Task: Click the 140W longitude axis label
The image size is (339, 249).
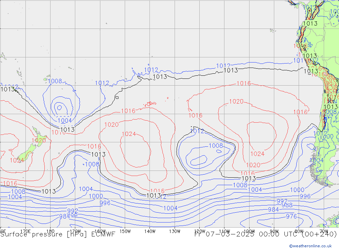Action: pos(149,231)
